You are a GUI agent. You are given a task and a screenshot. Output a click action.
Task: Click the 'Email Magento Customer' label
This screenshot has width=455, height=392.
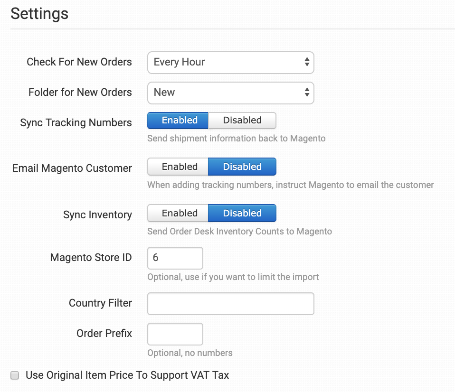(72, 168)
